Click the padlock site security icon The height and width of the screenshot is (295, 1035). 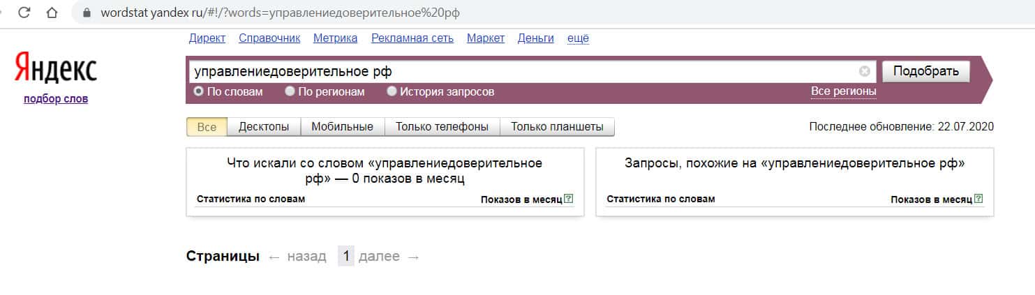click(x=87, y=13)
